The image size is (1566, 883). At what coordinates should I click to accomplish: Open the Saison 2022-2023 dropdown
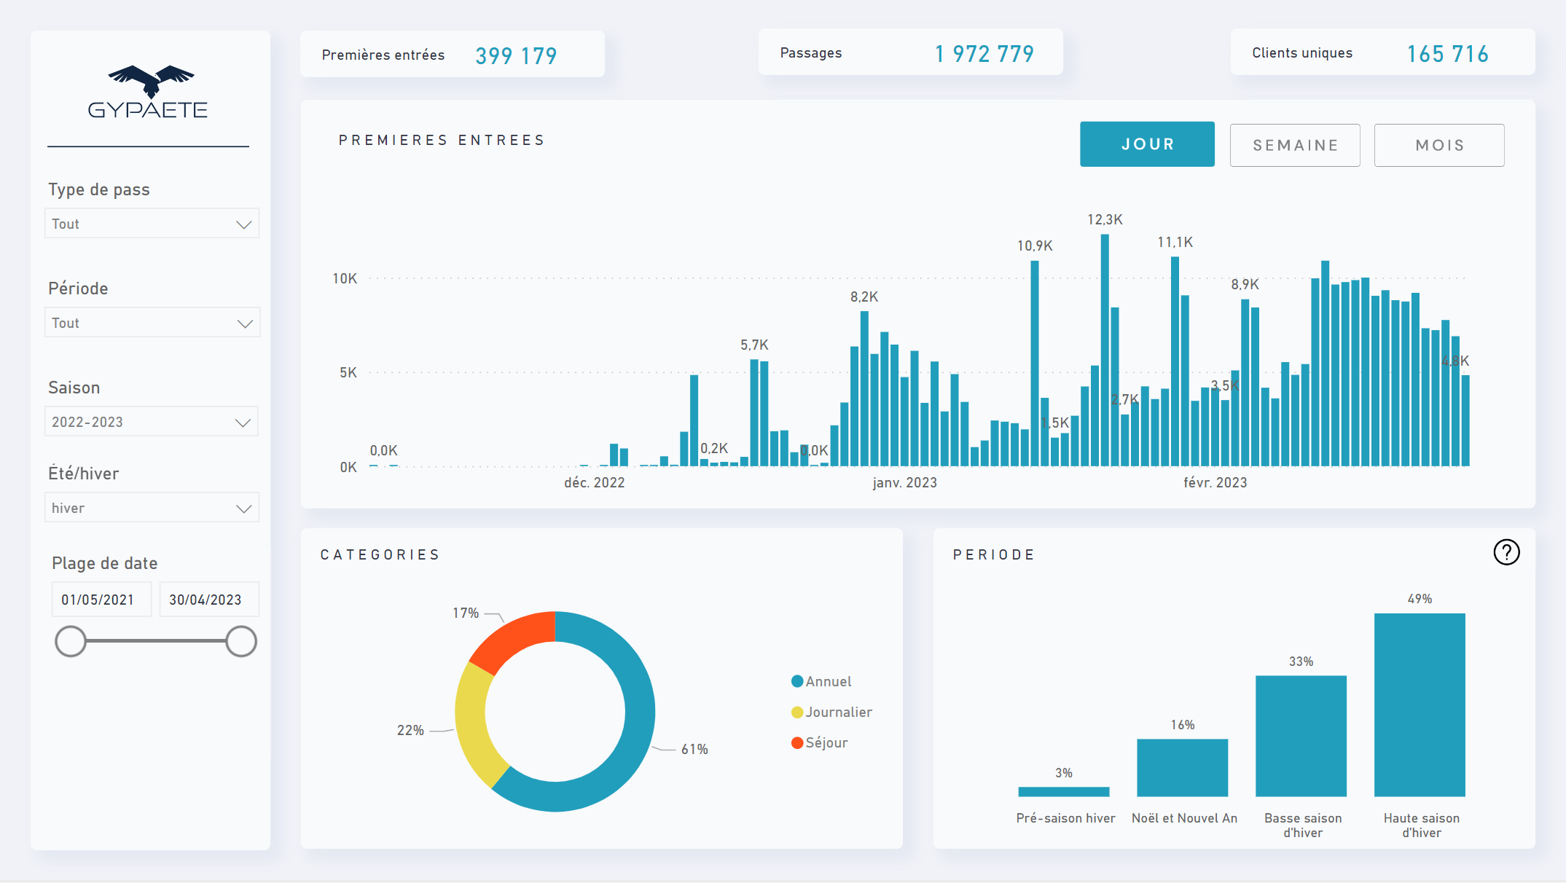[x=152, y=422]
